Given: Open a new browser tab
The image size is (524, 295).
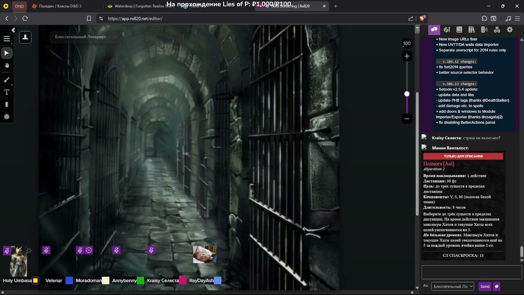Looking at the screenshot, I should coord(336,6).
